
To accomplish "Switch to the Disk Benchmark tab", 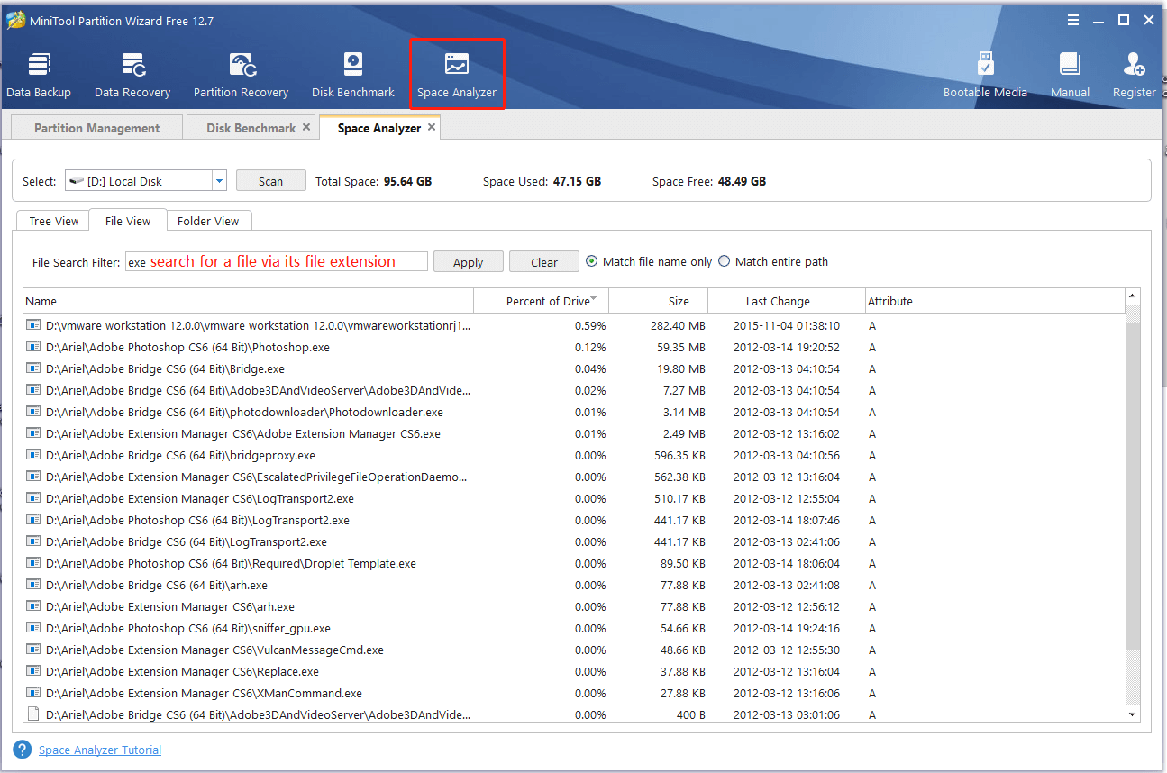I will coord(251,128).
